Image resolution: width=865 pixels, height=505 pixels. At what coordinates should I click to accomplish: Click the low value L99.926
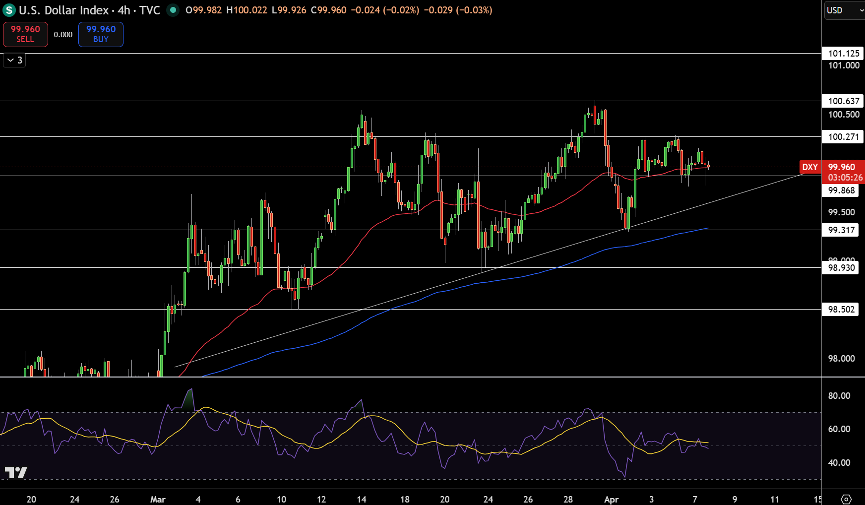[289, 10]
